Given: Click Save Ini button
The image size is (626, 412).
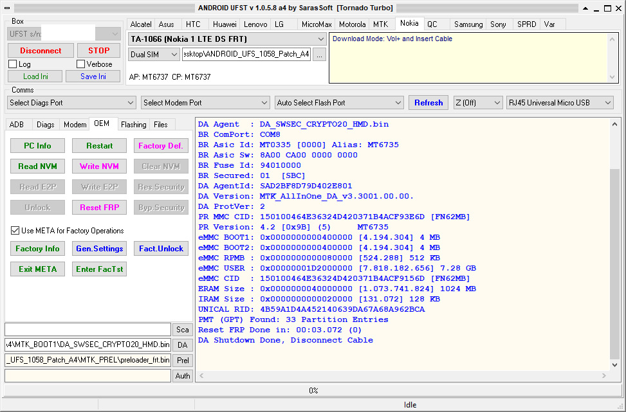Looking at the screenshot, I should [93, 76].
